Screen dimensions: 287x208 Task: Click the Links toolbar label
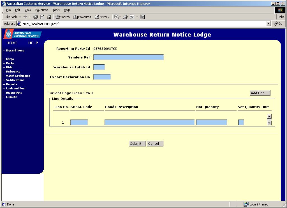click(x=281, y=17)
